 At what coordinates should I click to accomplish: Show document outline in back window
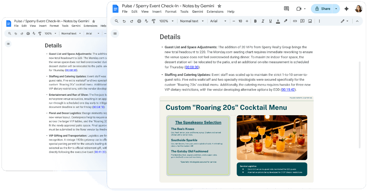(8, 44)
